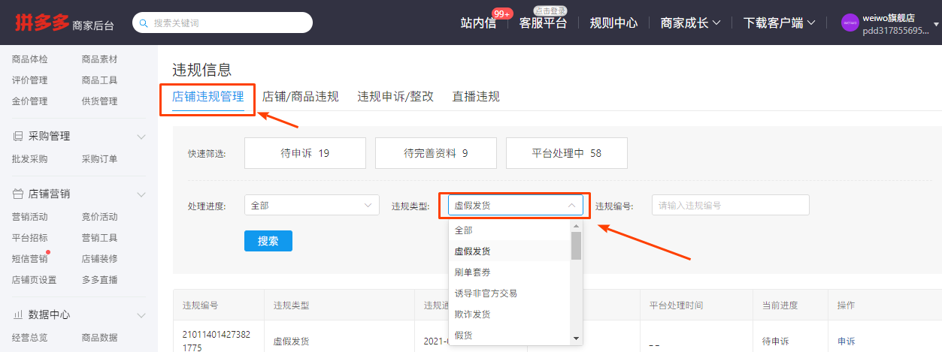This screenshot has height=352, width=942.
Task: Click the 店铺营销 shop bag icon
Action: (x=18, y=194)
